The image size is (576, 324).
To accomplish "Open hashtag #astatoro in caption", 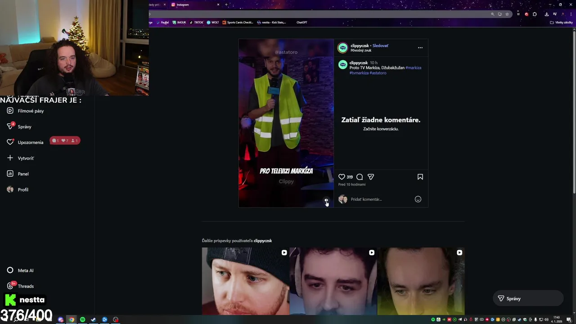I will tap(378, 73).
